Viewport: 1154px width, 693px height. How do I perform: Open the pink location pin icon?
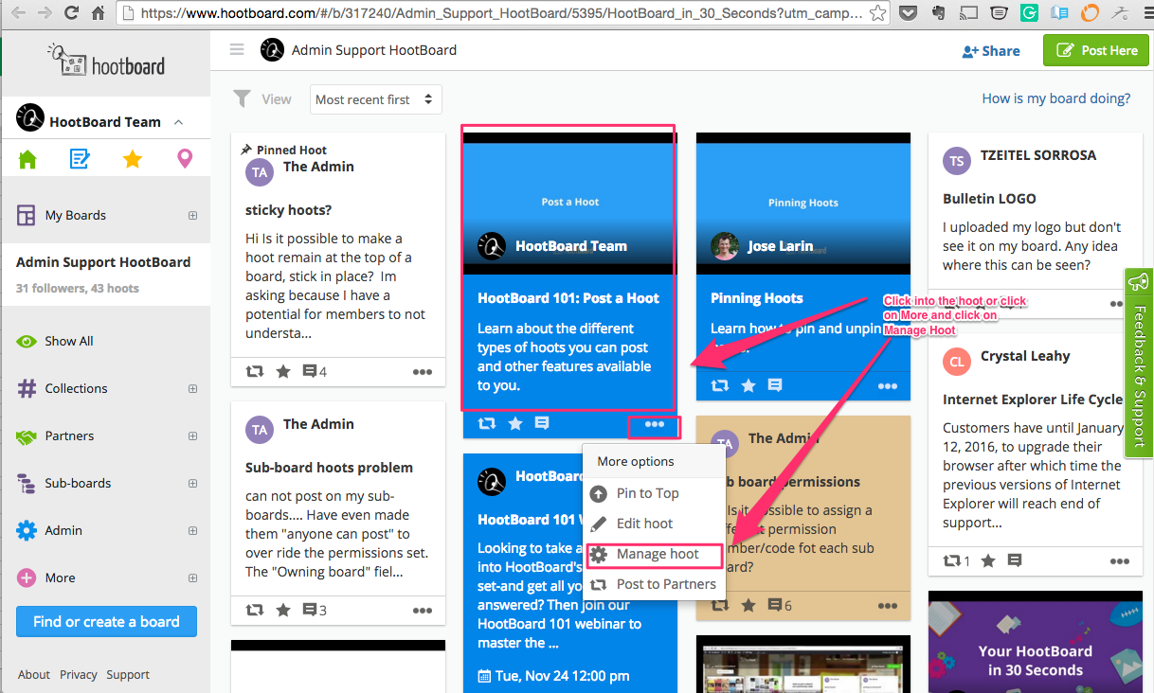[185, 159]
